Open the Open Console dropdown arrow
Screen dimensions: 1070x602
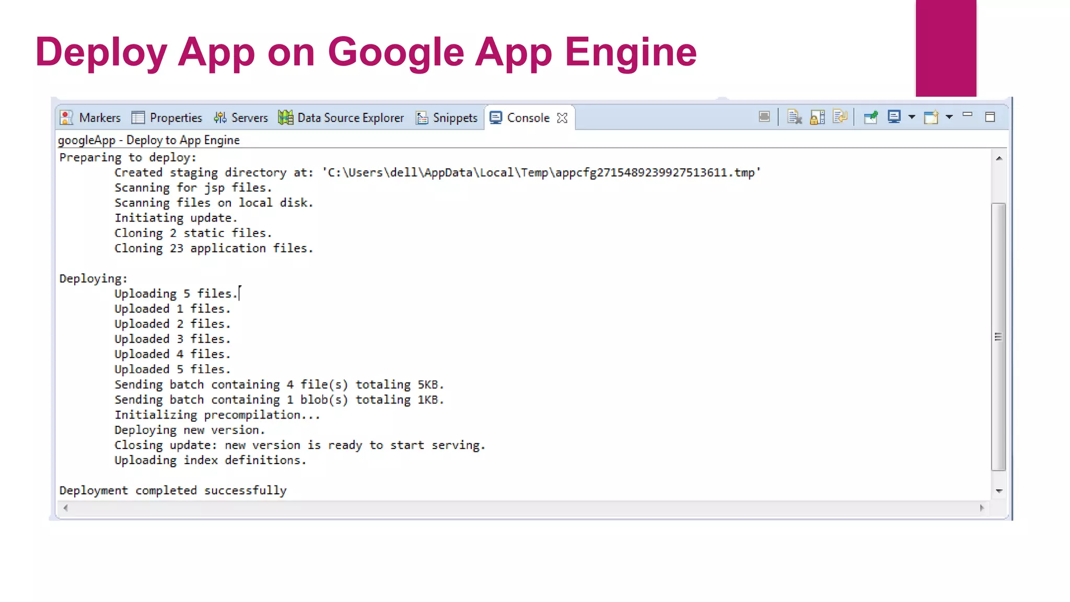point(949,117)
